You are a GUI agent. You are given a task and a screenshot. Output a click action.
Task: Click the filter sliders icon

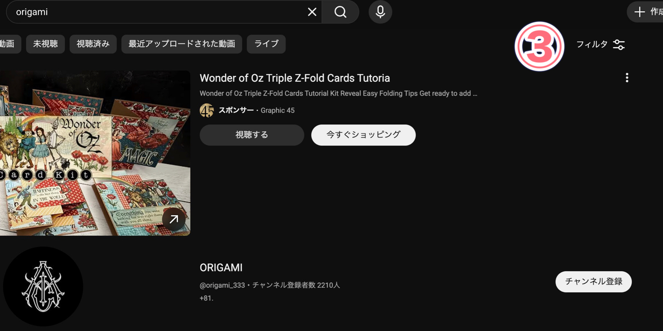pos(619,45)
